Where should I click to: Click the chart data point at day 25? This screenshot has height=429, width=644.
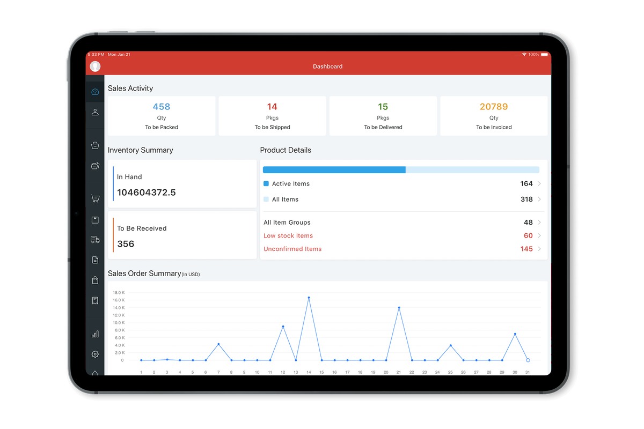click(450, 345)
